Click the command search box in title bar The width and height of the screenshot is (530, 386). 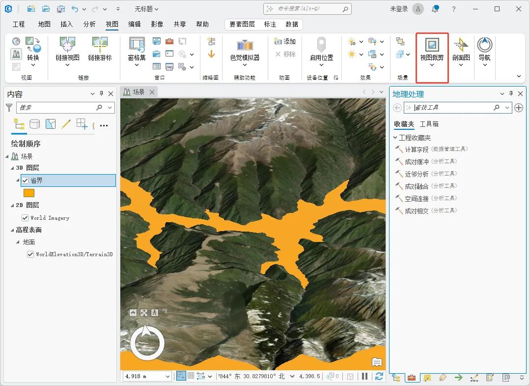(x=307, y=9)
